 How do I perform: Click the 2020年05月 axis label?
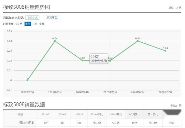[110, 92]
